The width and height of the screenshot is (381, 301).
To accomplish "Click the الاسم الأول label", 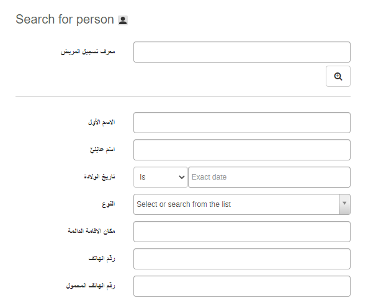I will 101,122.
